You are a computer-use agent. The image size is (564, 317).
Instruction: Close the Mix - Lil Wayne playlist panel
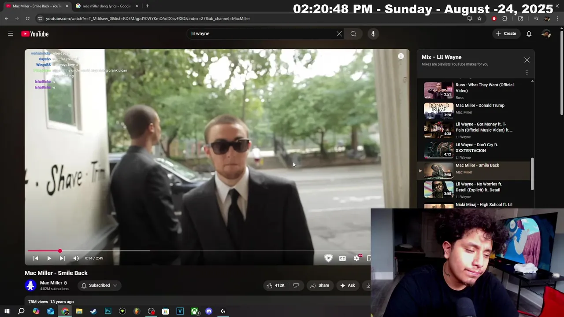(x=527, y=60)
